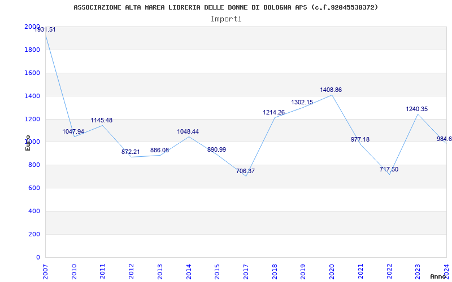The image size is (452, 282).
Task: Select the "Importi" subtitle text
Action: (226, 19)
